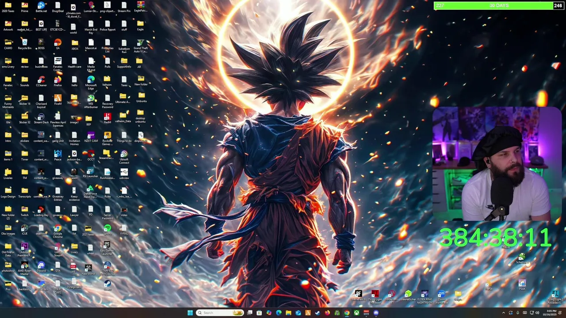Open the Recycle Bin

25,44
